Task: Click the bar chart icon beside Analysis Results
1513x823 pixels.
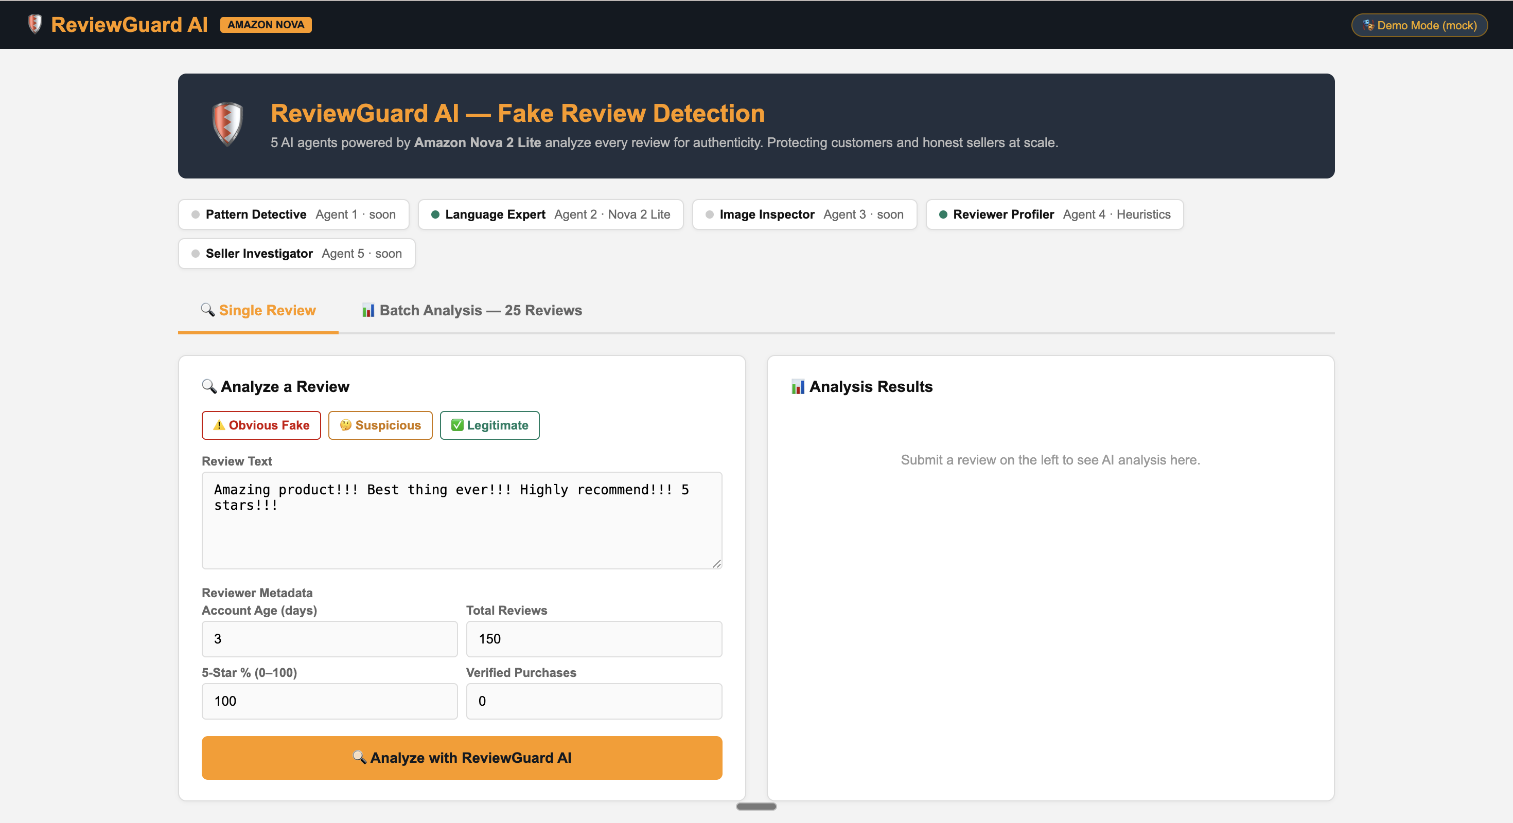Action: point(797,387)
